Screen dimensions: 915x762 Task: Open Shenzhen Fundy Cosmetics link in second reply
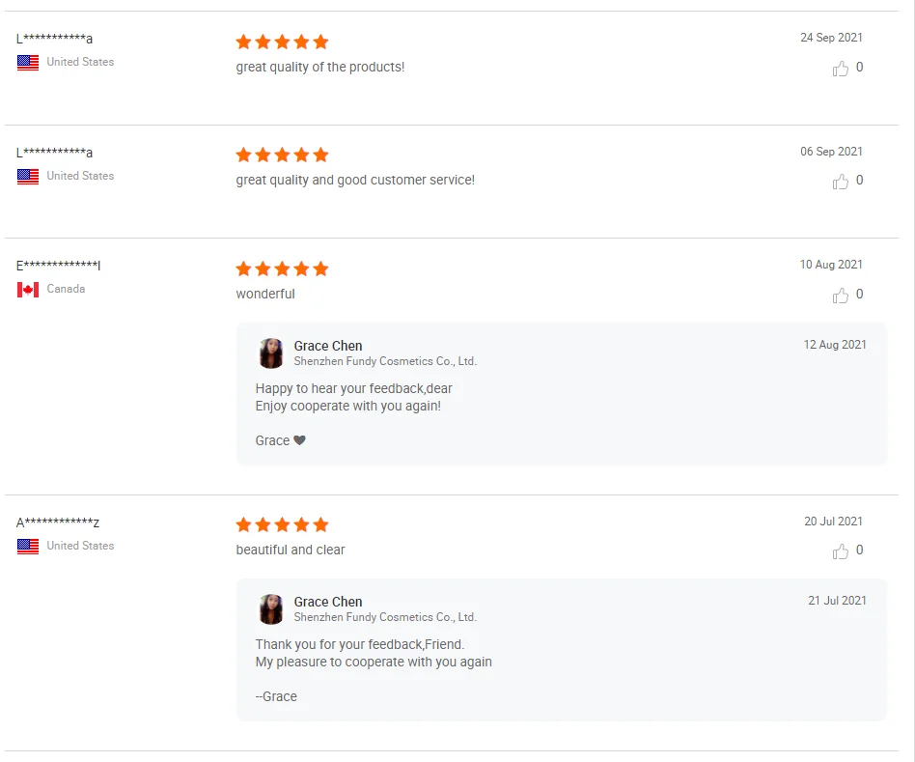pos(385,617)
